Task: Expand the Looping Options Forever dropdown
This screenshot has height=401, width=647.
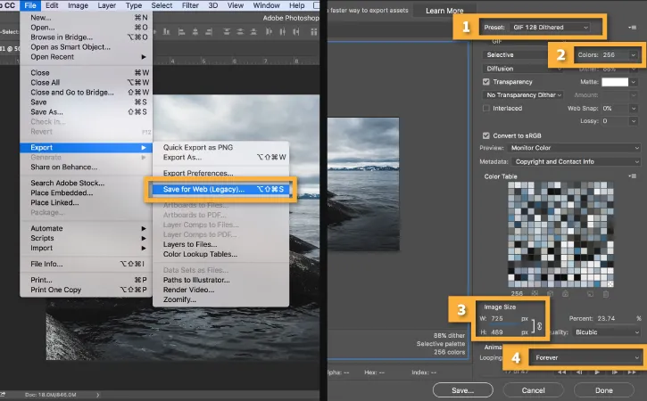Action: [x=585, y=357]
